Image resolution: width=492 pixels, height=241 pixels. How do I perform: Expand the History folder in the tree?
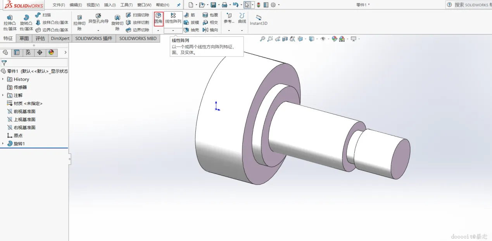pyautogui.click(x=3, y=79)
